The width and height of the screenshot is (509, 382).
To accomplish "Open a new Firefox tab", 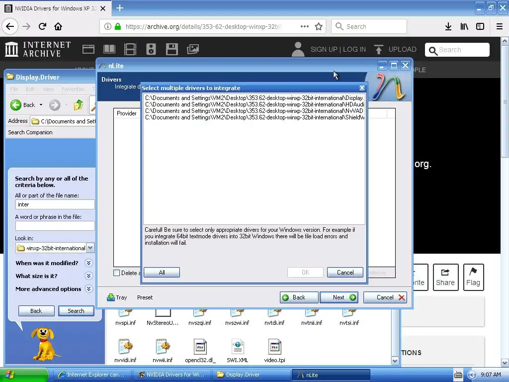I will [119, 8].
